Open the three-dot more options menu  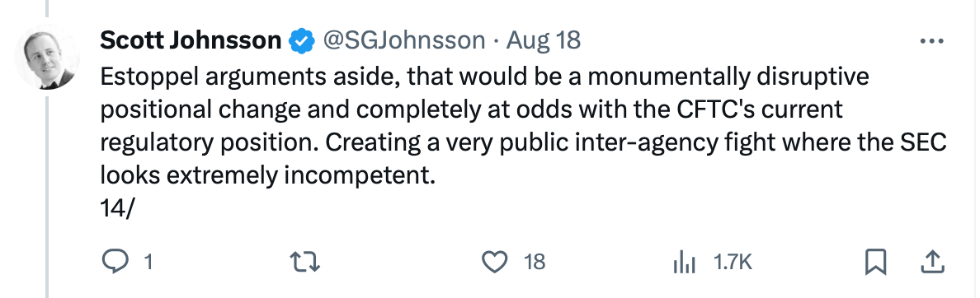[x=932, y=41]
